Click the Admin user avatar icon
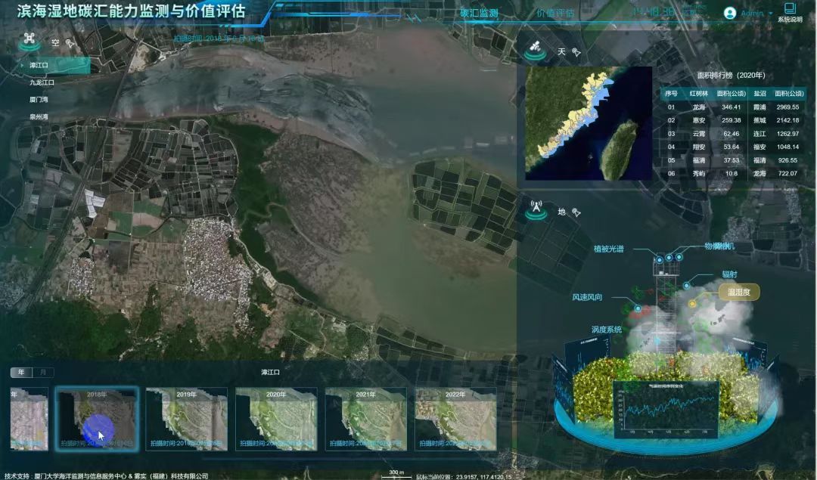The width and height of the screenshot is (817, 480). (x=730, y=13)
